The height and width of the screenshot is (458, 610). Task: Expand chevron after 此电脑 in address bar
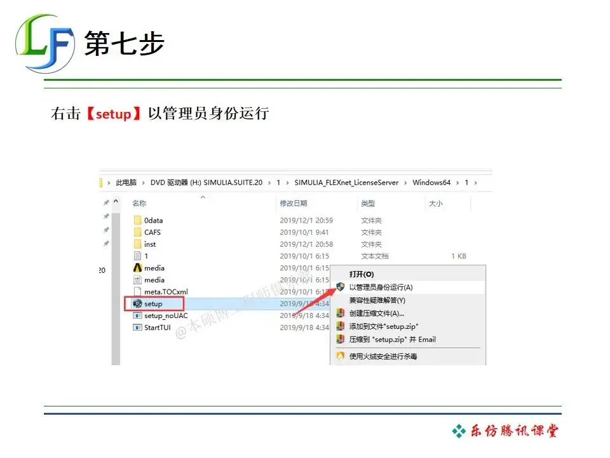coord(143,183)
